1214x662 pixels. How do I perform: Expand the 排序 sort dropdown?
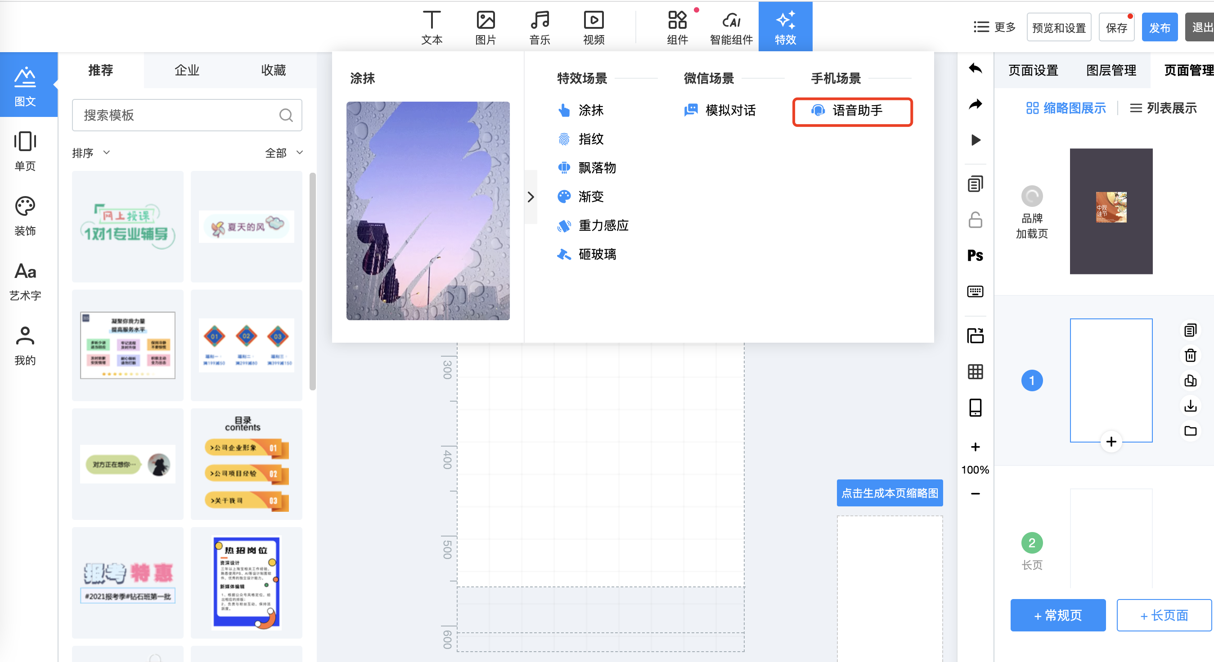point(91,152)
